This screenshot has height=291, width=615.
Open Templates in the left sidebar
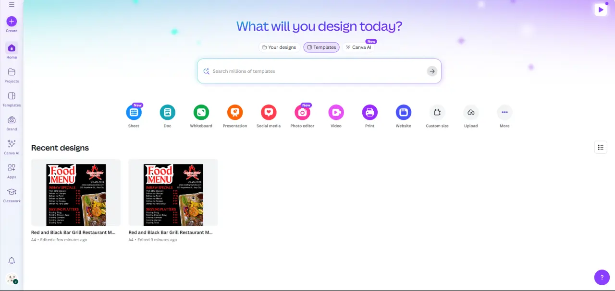pyautogui.click(x=12, y=99)
